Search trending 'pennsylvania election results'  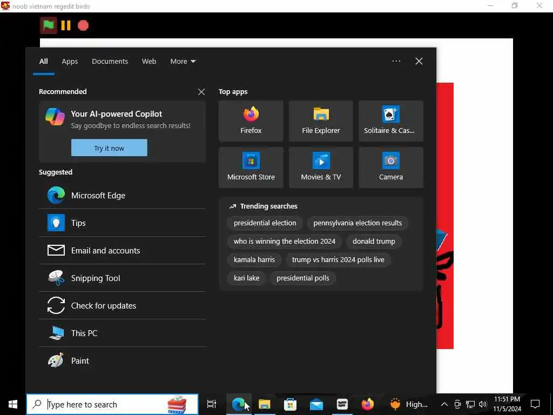coord(358,223)
